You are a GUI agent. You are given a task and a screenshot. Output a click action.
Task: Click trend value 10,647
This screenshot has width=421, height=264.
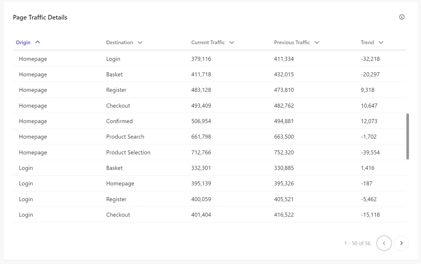[x=369, y=106]
